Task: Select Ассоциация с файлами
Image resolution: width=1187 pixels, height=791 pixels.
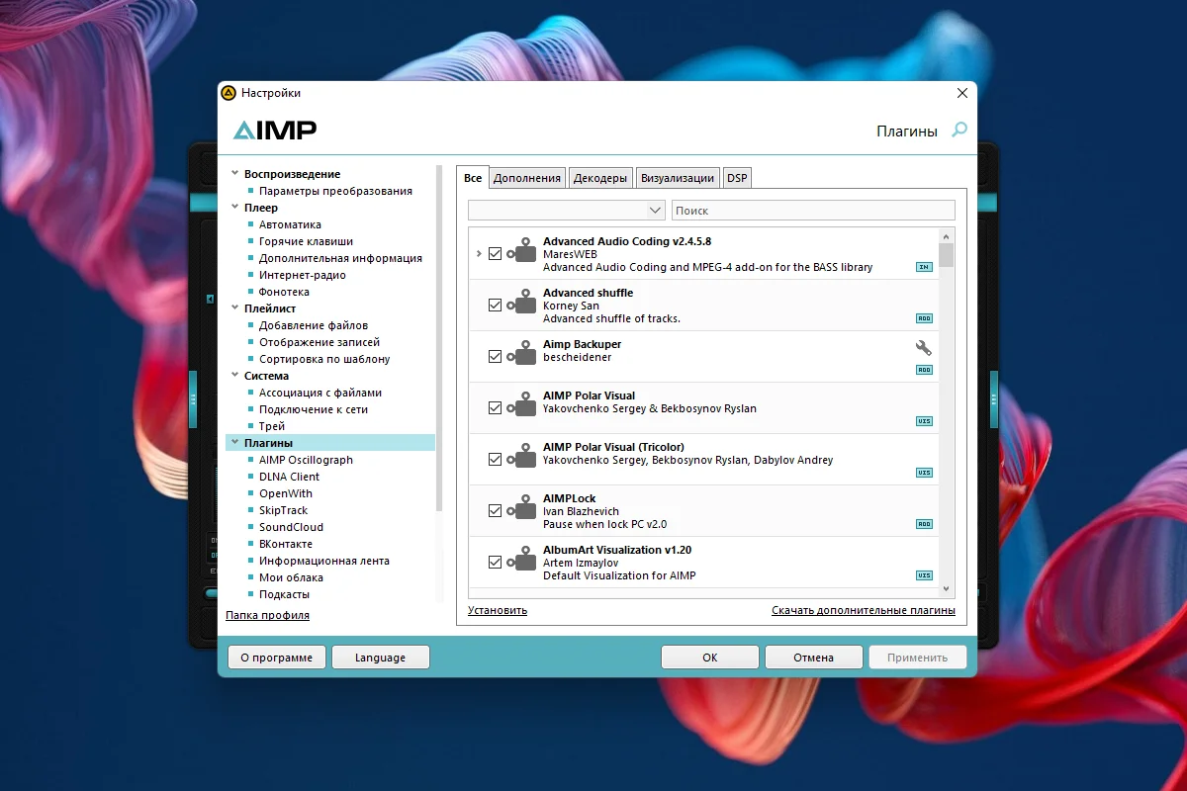Action: [x=320, y=393]
